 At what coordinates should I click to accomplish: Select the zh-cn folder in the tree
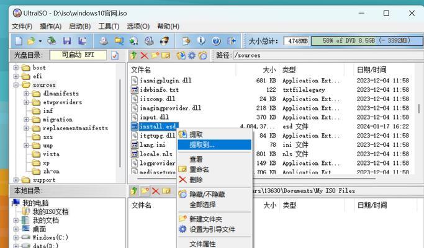[51, 171]
